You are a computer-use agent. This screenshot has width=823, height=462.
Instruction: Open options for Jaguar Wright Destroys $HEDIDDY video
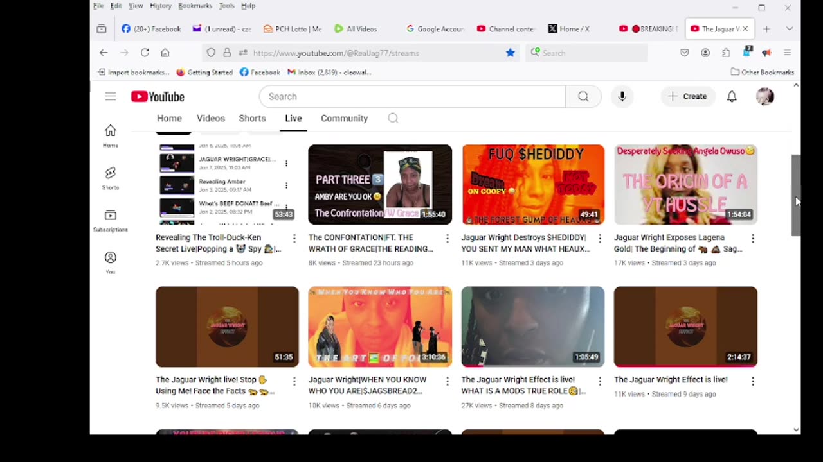point(600,238)
